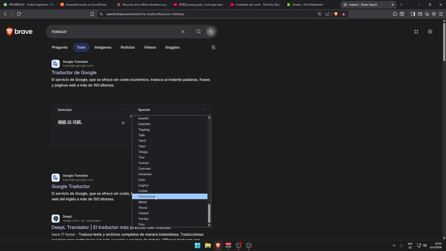Open the OBS taskbar icon with red badge
This screenshot has width=446, height=251.
point(239,245)
